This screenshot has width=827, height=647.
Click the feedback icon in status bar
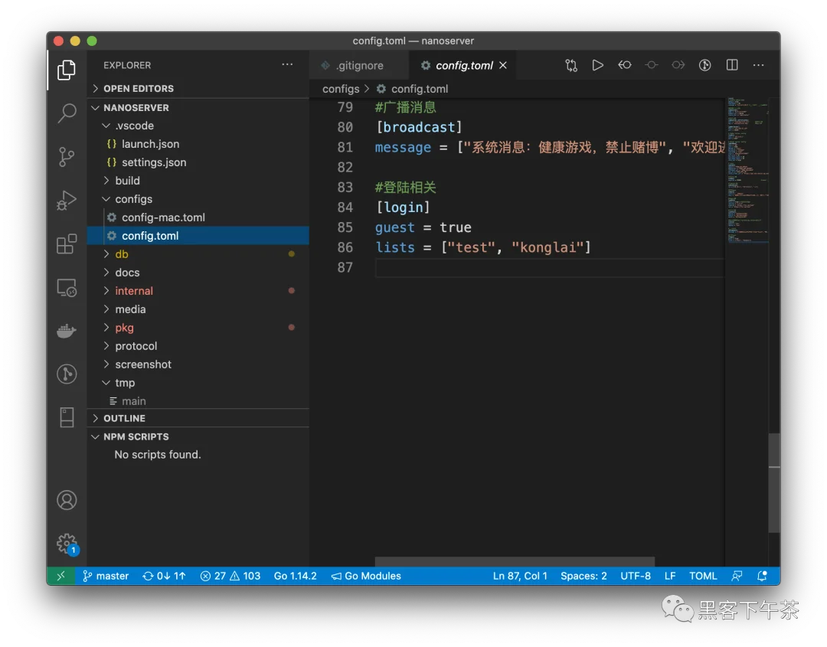[x=737, y=576]
